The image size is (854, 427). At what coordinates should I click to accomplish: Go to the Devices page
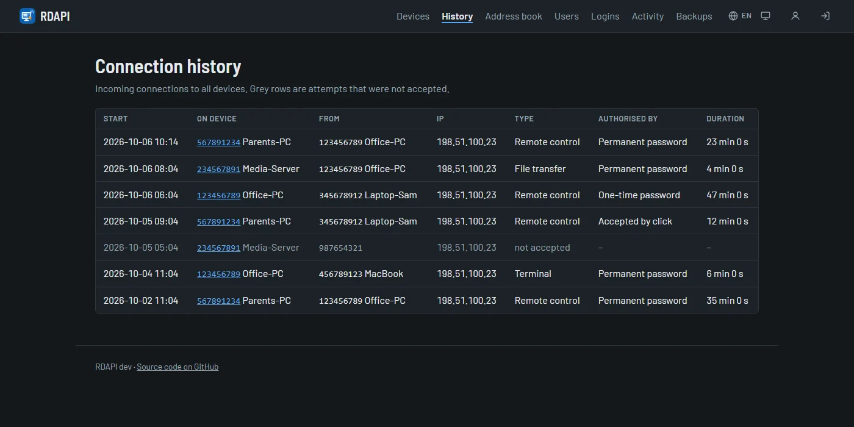pyautogui.click(x=413, y=16)
